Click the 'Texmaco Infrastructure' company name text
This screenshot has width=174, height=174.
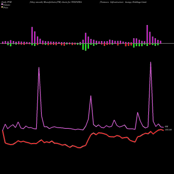click(x=112, y=2)
